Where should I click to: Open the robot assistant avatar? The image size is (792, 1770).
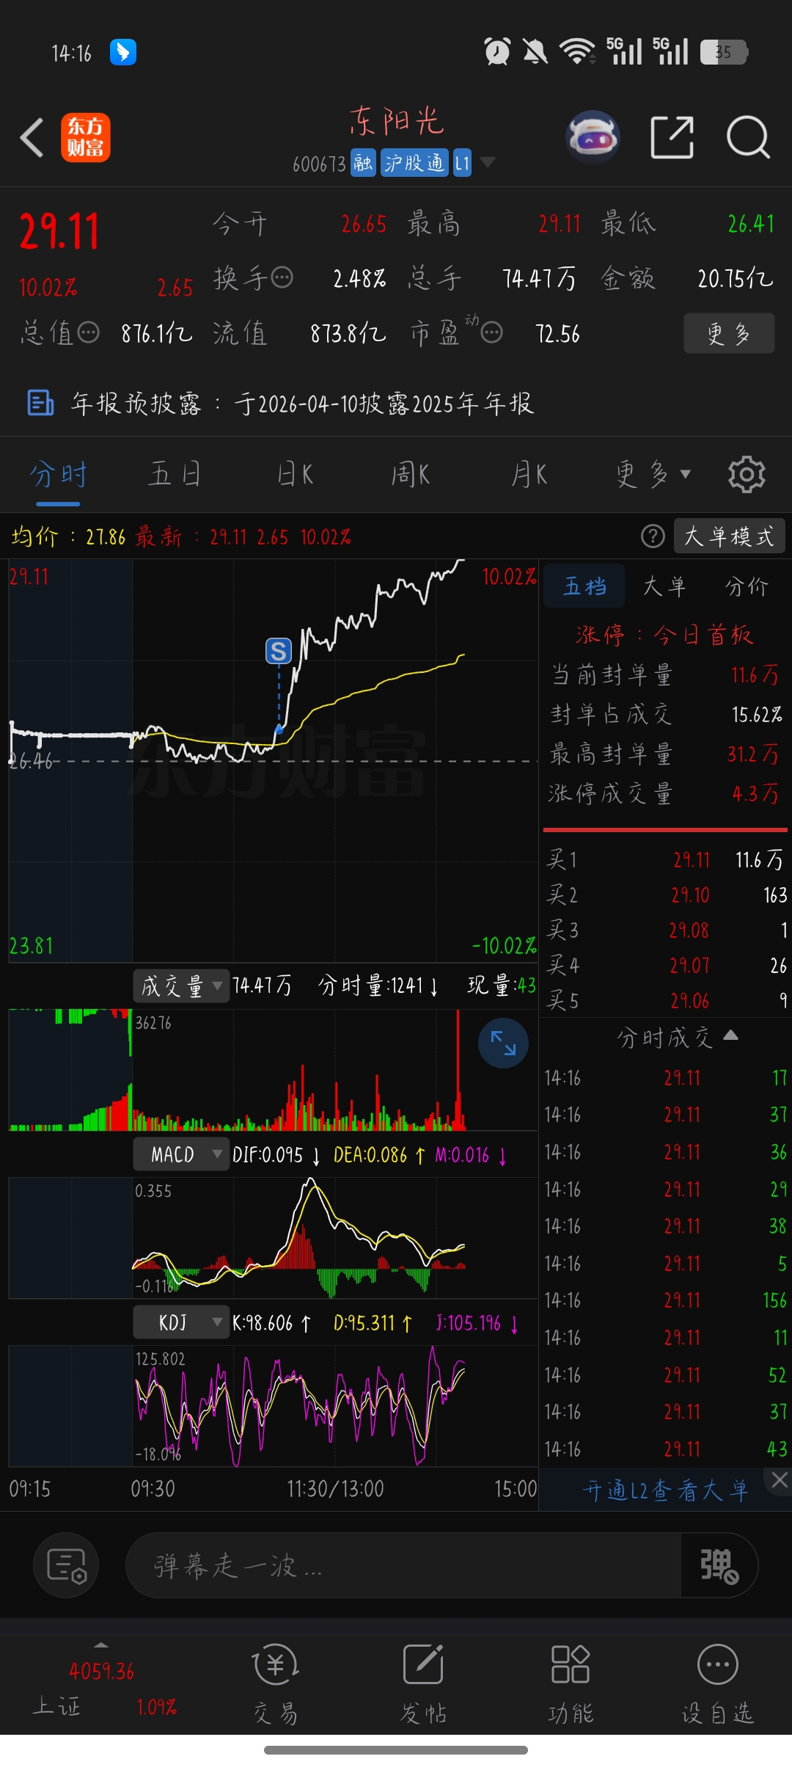(593, 137)
